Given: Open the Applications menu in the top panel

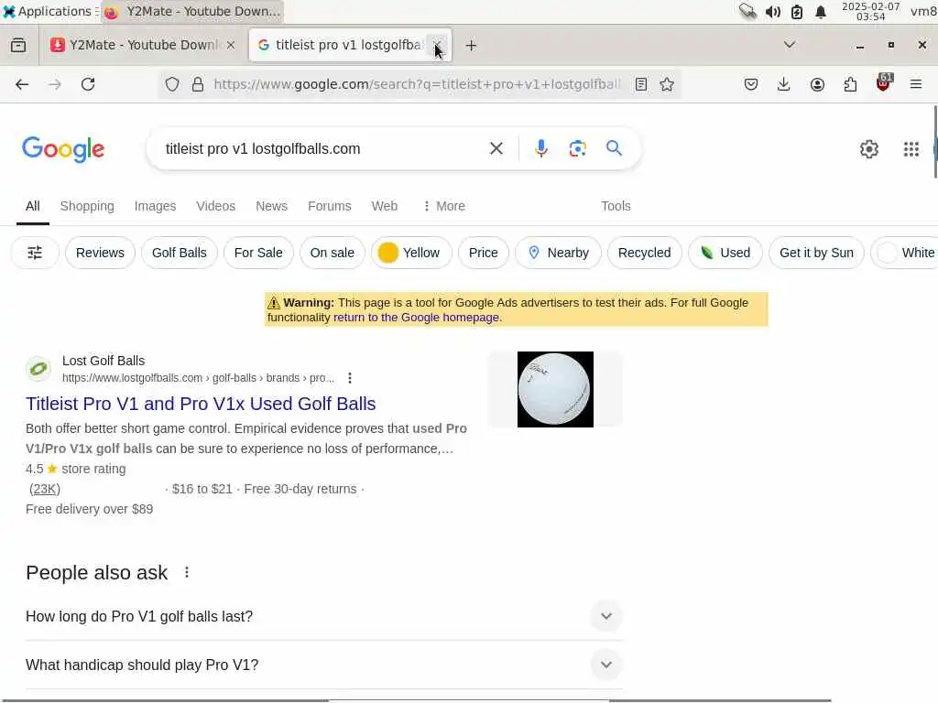Looking at the screenshot, I should [49, 11].
